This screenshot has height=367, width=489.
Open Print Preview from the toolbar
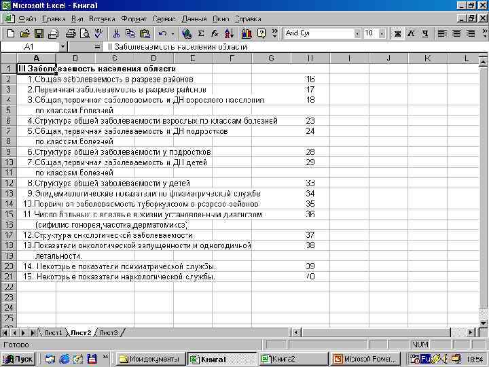pos(85,33)
